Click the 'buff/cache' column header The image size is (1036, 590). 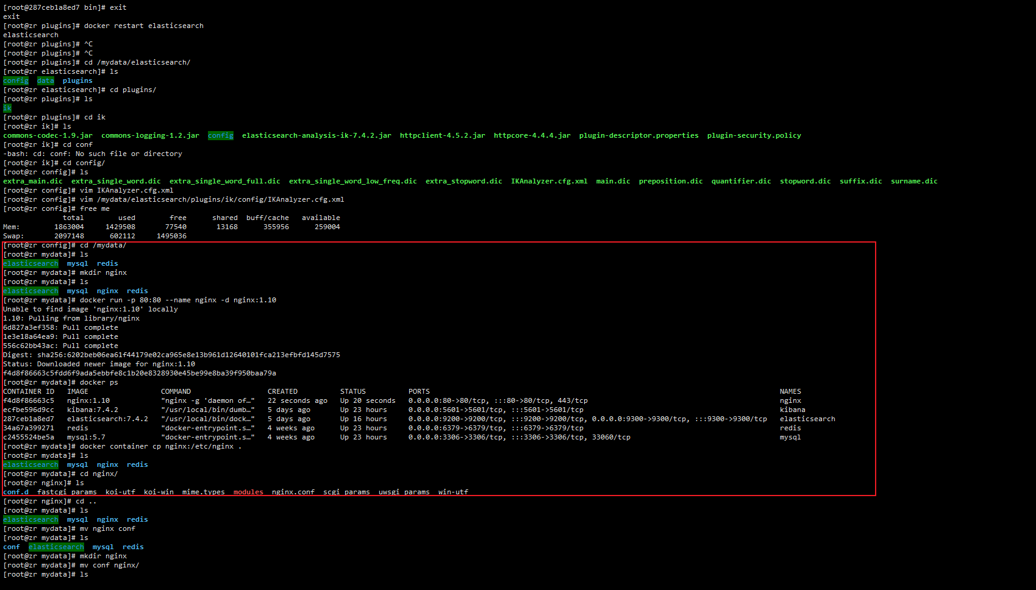click(268, 218)
